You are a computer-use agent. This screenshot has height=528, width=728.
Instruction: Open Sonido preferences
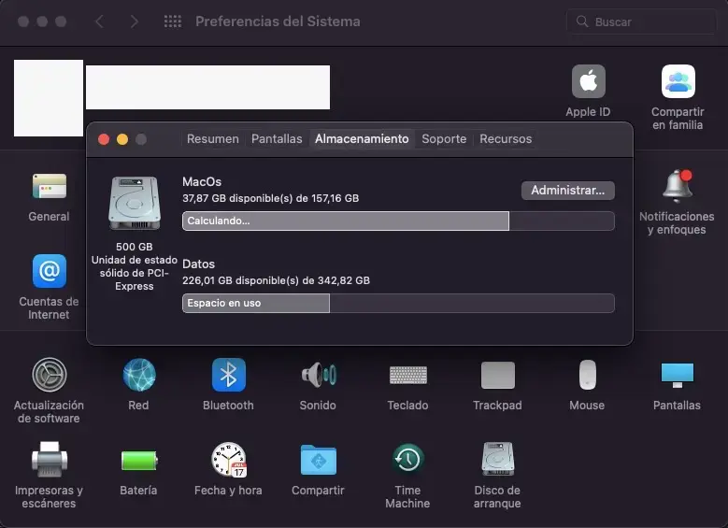318,375
